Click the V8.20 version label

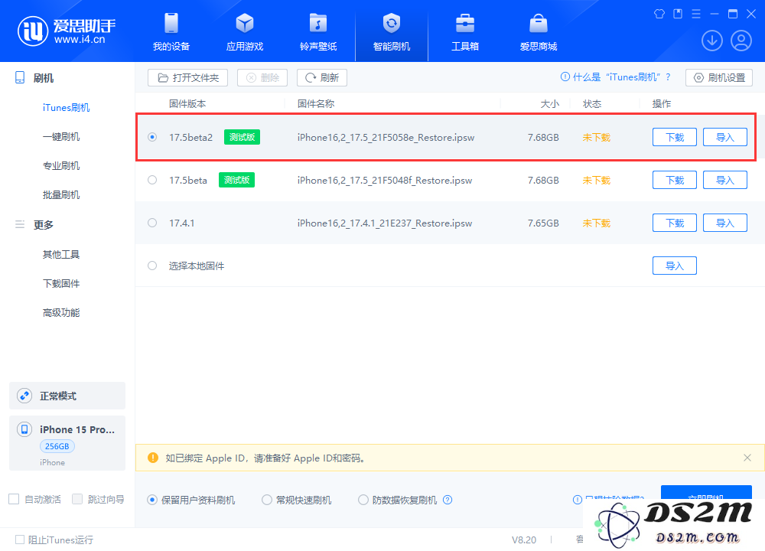(x=523, y=540)
